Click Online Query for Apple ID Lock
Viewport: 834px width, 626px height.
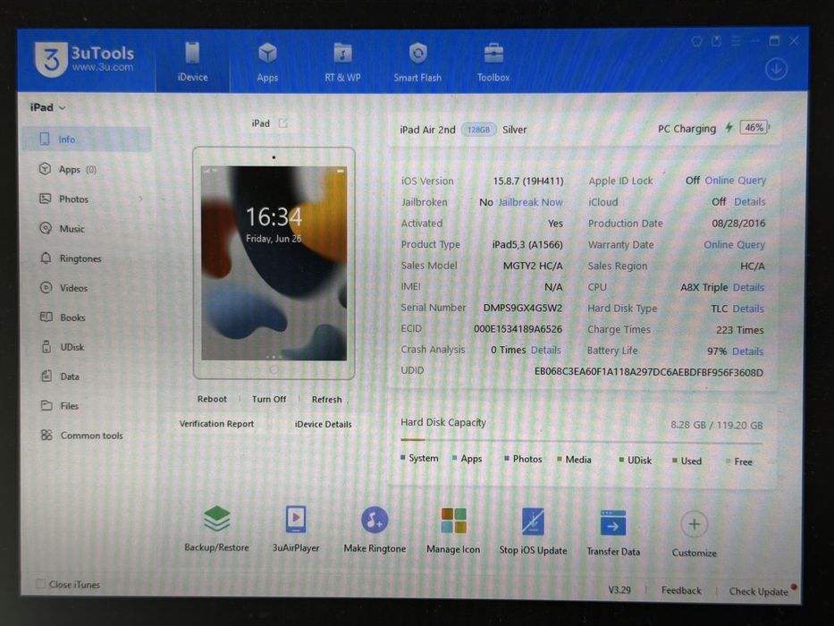click(735, 181)
